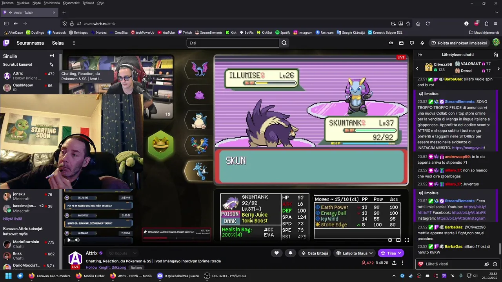Click the Firefox reload page button

pyautogui.click(x=428, y=23)
